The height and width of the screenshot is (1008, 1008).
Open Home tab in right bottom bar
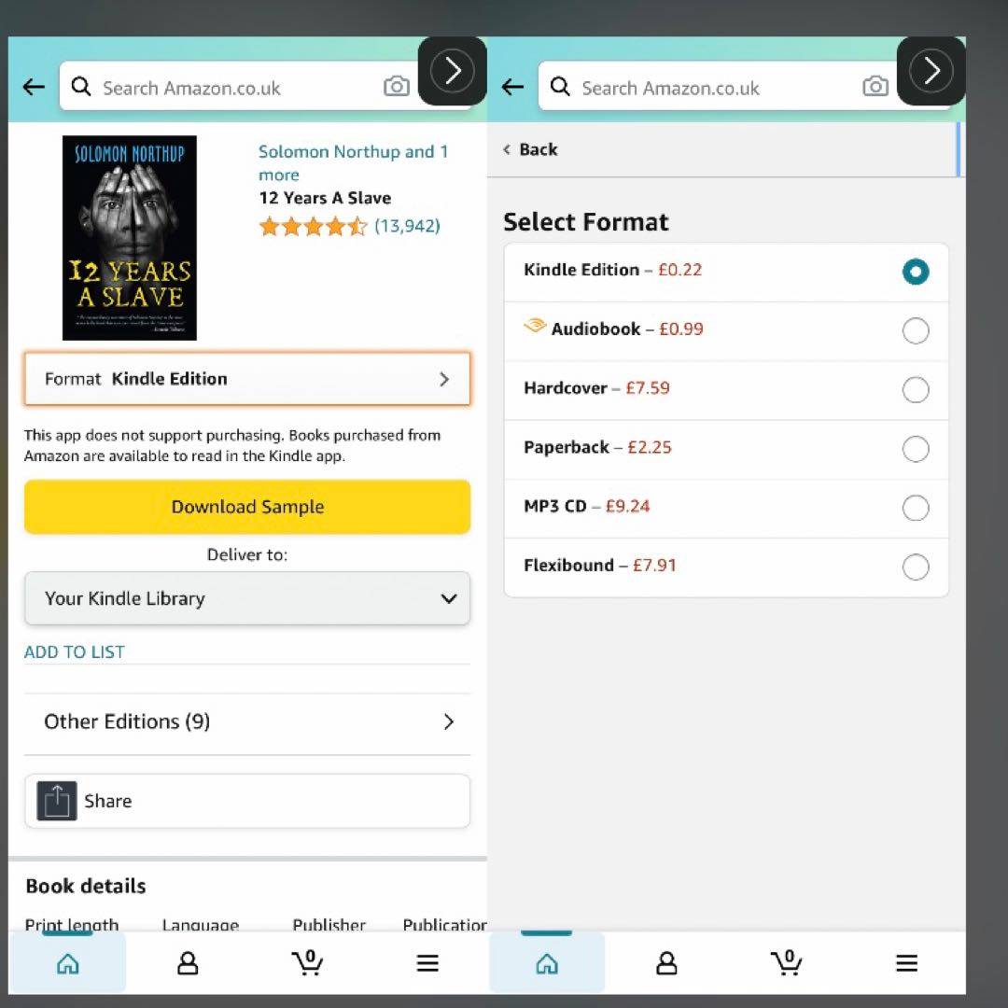point(546,963)
